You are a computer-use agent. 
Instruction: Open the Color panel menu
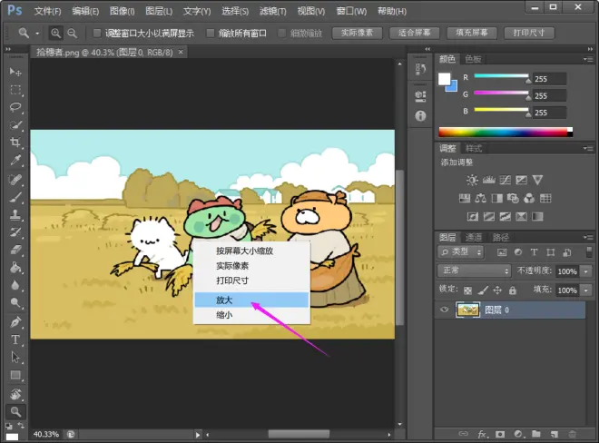pyautogui.click(x=588, y=59)
